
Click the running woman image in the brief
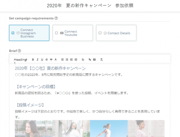(x=108, y=129)
